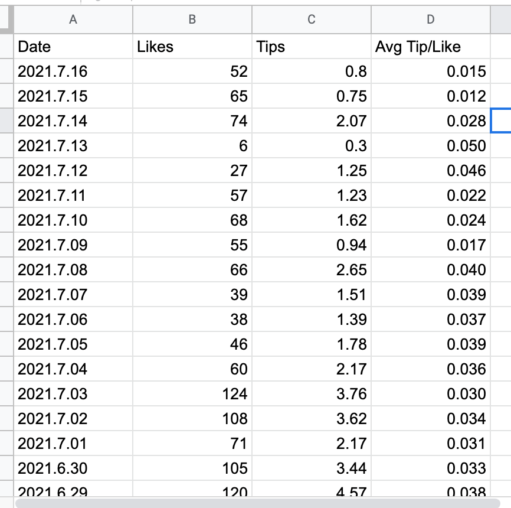The height and width of the screenshot is (508, 511).
Task: Click date cell 2021.7.15
Action: point(73,96)
